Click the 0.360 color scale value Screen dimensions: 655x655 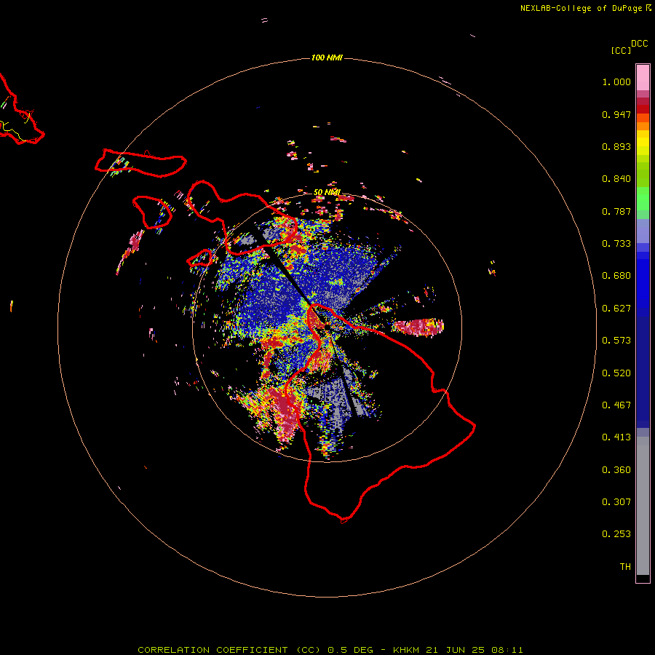pos(616,470)
